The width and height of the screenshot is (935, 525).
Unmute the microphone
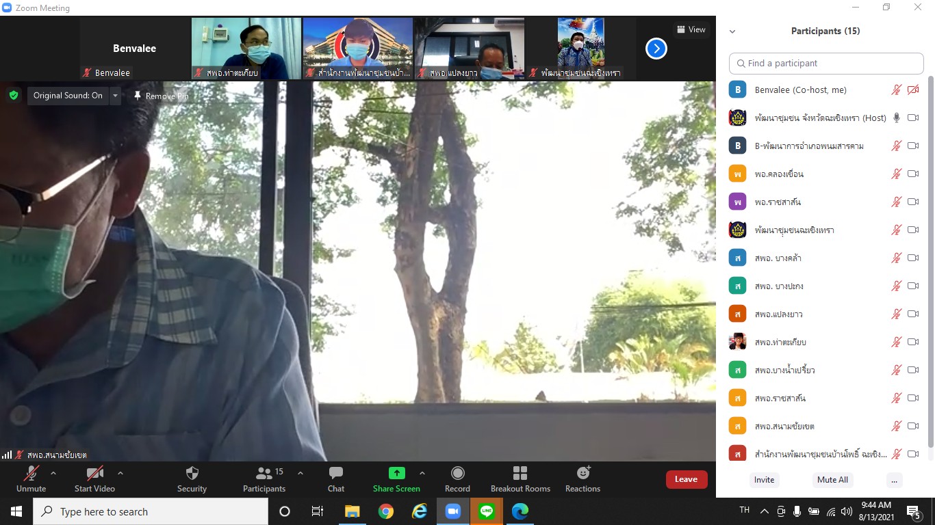tap(31, 474)
